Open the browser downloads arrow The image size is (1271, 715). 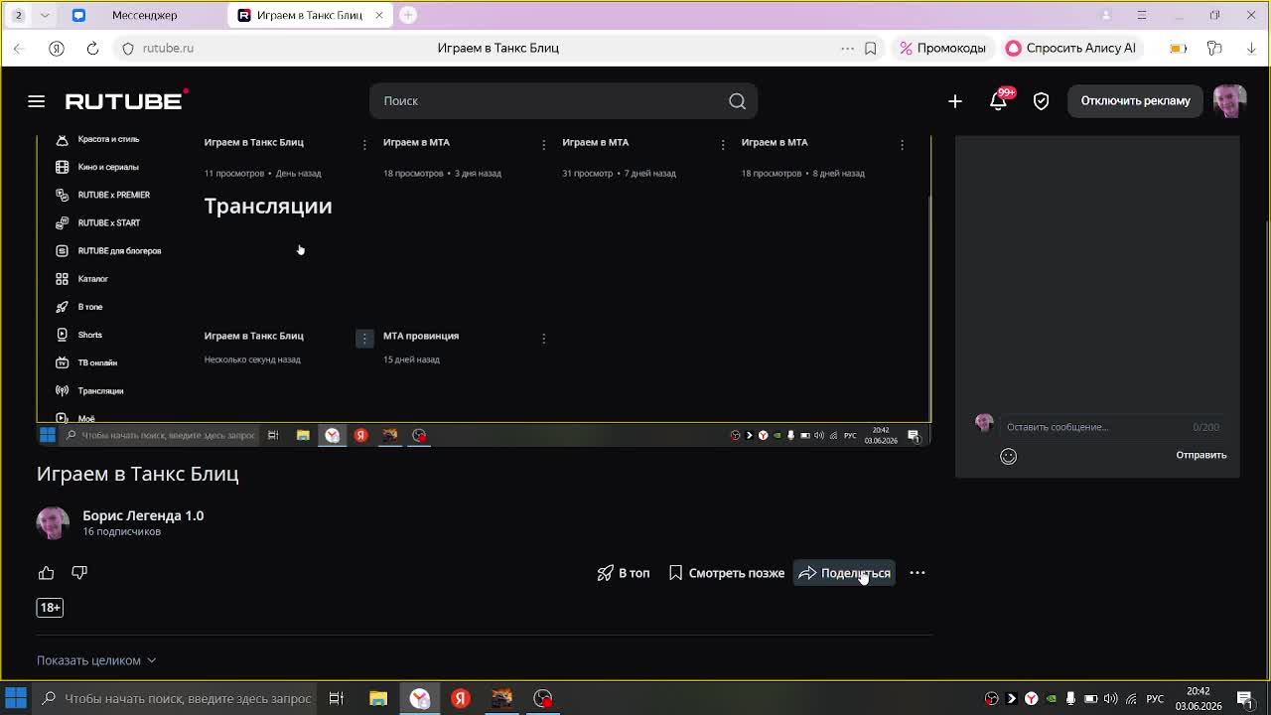pyautogui.click(x=1251, y=48)
